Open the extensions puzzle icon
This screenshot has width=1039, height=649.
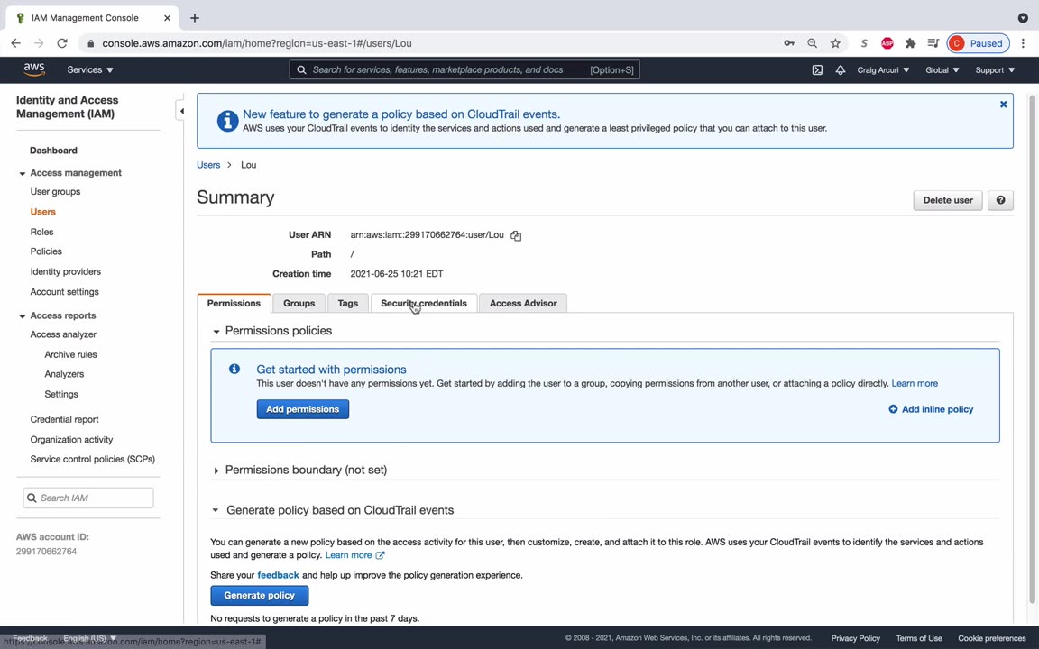click(910, 43)
